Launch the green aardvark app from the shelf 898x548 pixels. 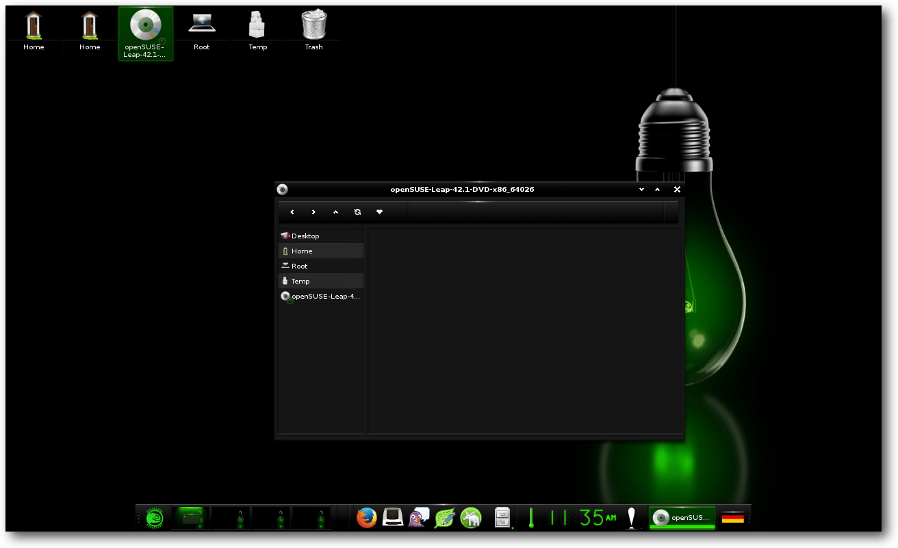pyautogui.click(x=471, y=518)
